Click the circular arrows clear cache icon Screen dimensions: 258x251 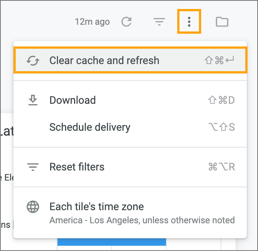pyautogui.click(x=33, y=61)
